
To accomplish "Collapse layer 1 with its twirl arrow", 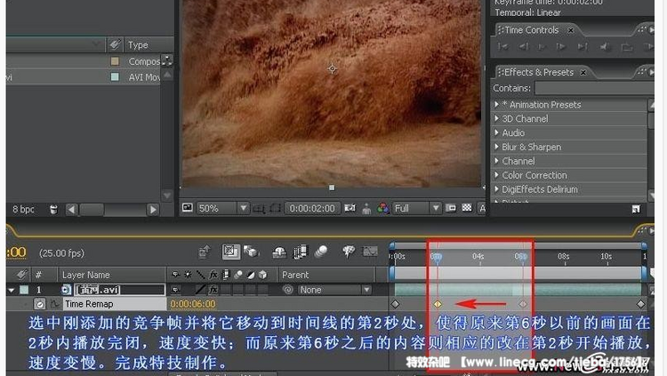I will click(11, 290).
